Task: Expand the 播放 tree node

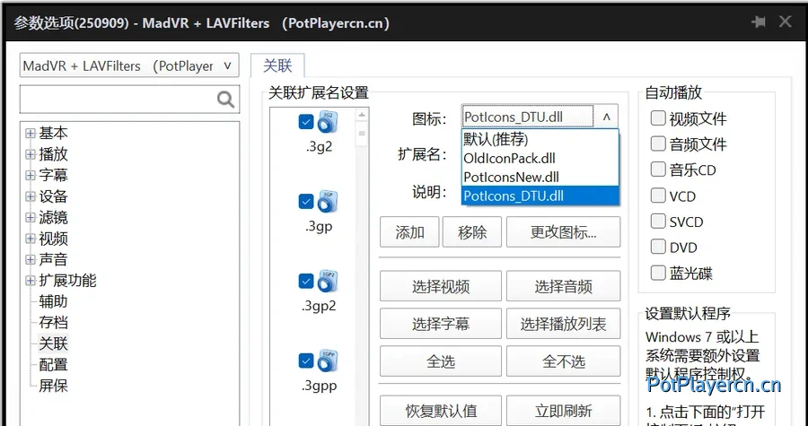Action: pos(31,154)
